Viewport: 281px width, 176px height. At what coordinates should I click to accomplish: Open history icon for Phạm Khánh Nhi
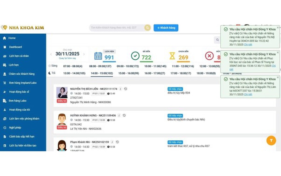(117, 142)
